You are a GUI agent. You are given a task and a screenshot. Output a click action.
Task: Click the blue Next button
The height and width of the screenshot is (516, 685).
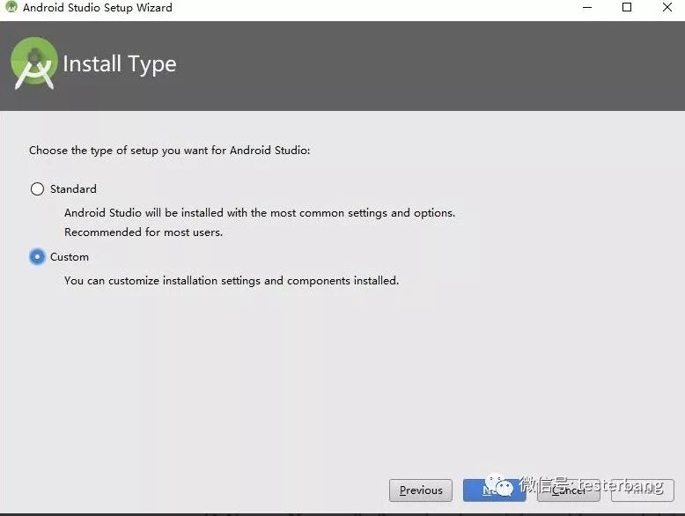(494, 490)
